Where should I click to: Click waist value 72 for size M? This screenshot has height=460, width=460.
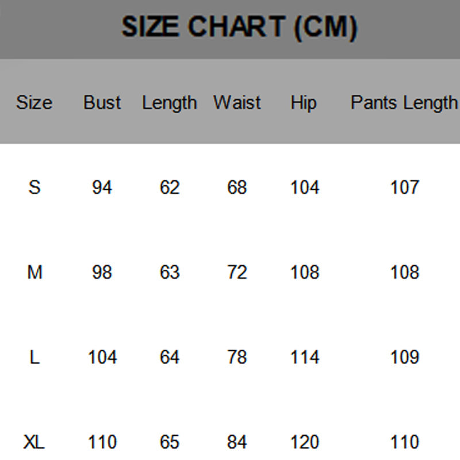237,272
